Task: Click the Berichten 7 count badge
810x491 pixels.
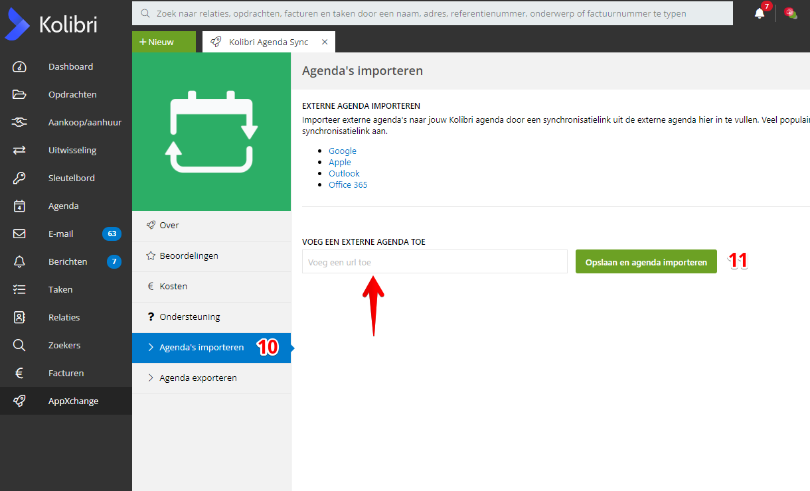Action: click(x=114, y=261)
